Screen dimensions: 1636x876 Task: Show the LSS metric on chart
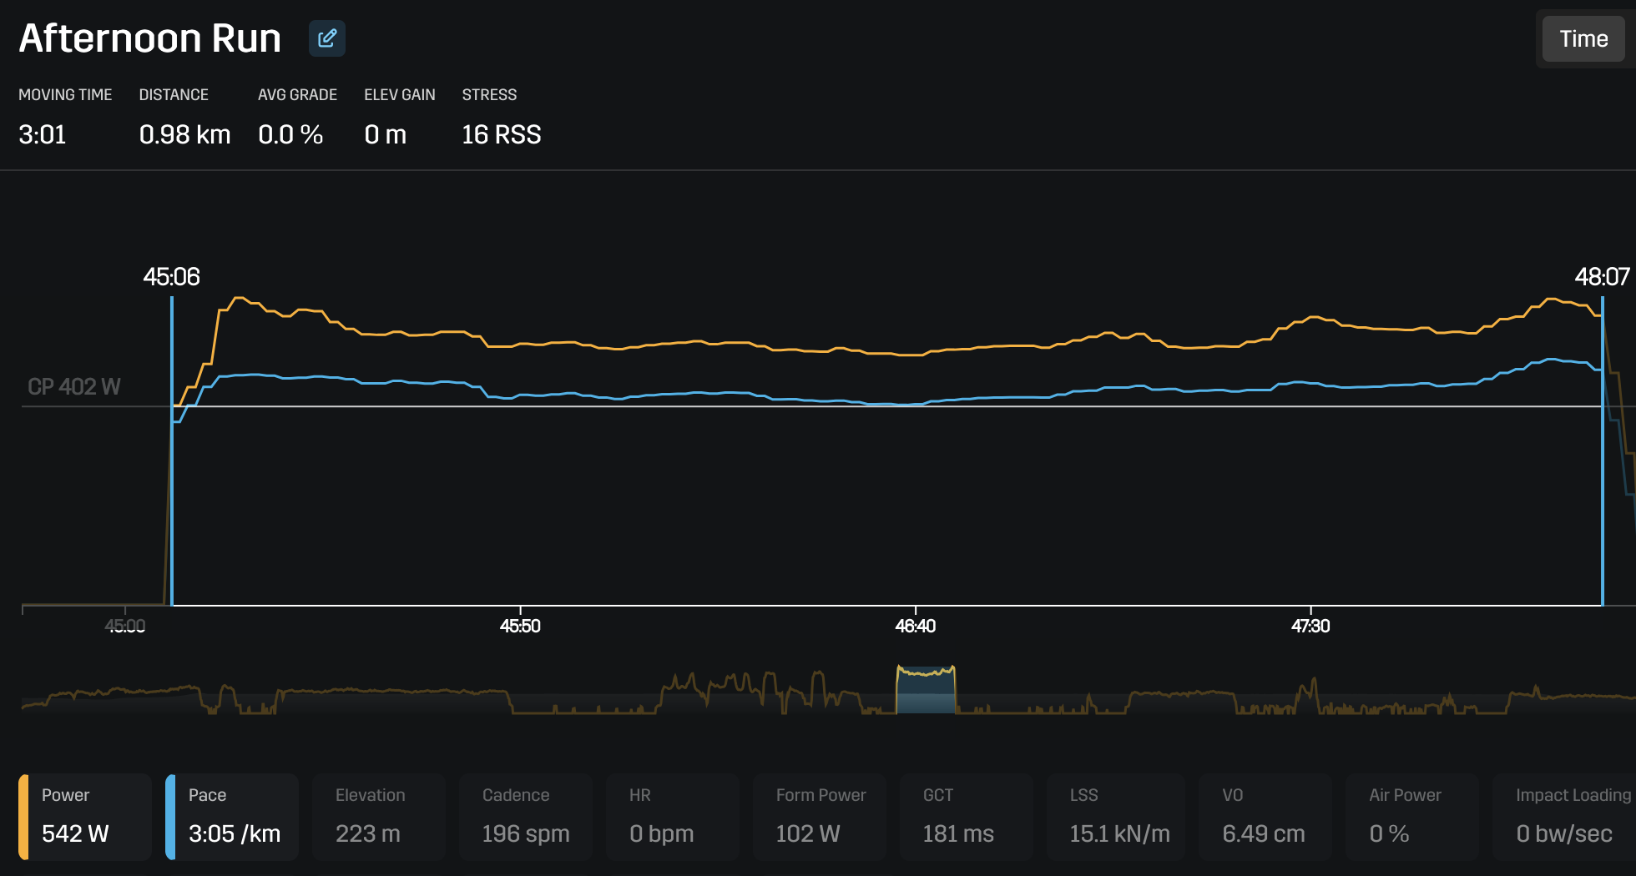coord(1115,816)
